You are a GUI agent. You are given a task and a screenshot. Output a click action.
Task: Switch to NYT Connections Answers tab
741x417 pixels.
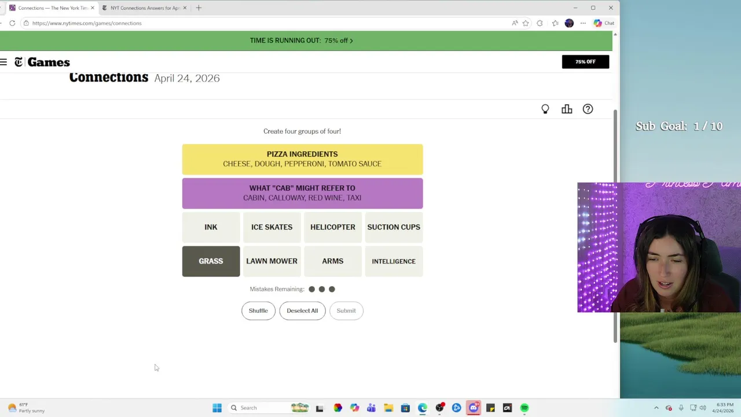[x=144, y=8]
